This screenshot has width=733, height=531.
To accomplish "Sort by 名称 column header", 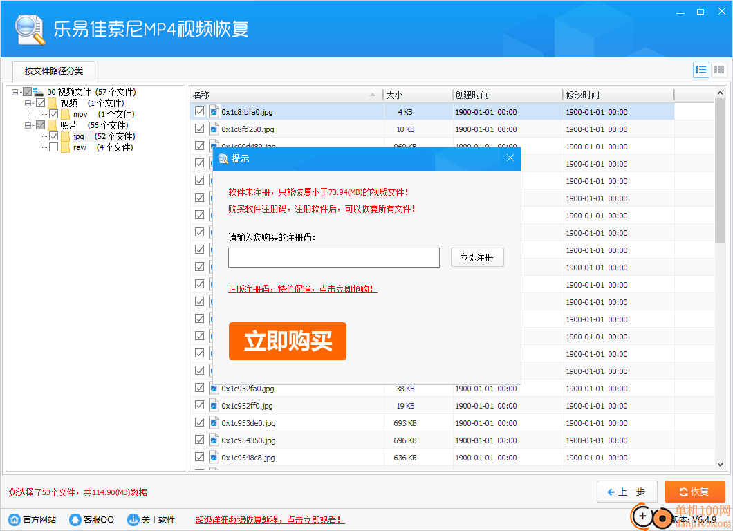I will click(x=286, y=95).
